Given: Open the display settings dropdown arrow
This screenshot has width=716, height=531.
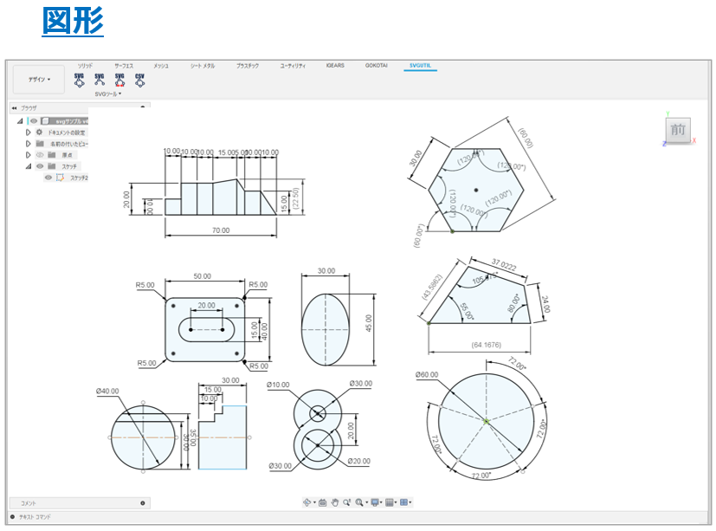Looking at the screenshot, I should (381, 502).
